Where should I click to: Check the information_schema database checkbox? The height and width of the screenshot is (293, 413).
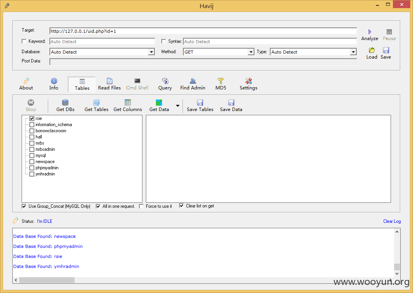32,125
